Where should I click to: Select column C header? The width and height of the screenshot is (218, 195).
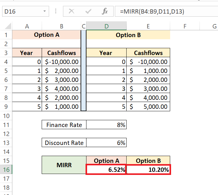(84, 26)
